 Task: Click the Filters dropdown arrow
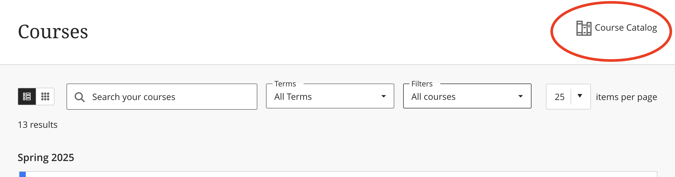[520, 96]
